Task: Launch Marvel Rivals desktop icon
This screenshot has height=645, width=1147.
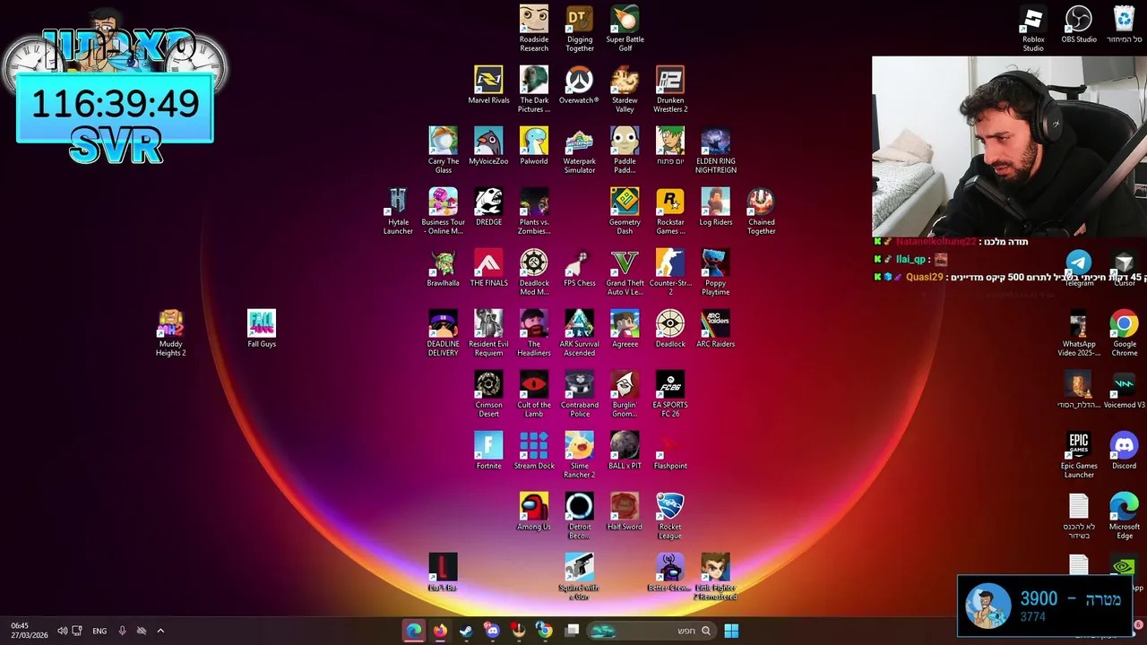Action: 488,85
